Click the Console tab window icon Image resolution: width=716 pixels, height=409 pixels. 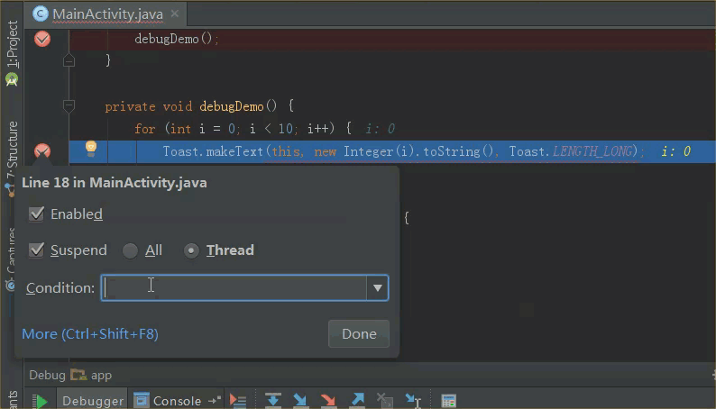pos(141,400)
